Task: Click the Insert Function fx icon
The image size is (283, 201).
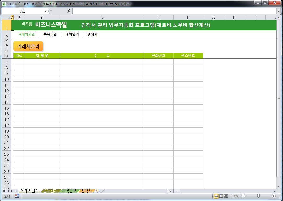Action: coord(69,11)
